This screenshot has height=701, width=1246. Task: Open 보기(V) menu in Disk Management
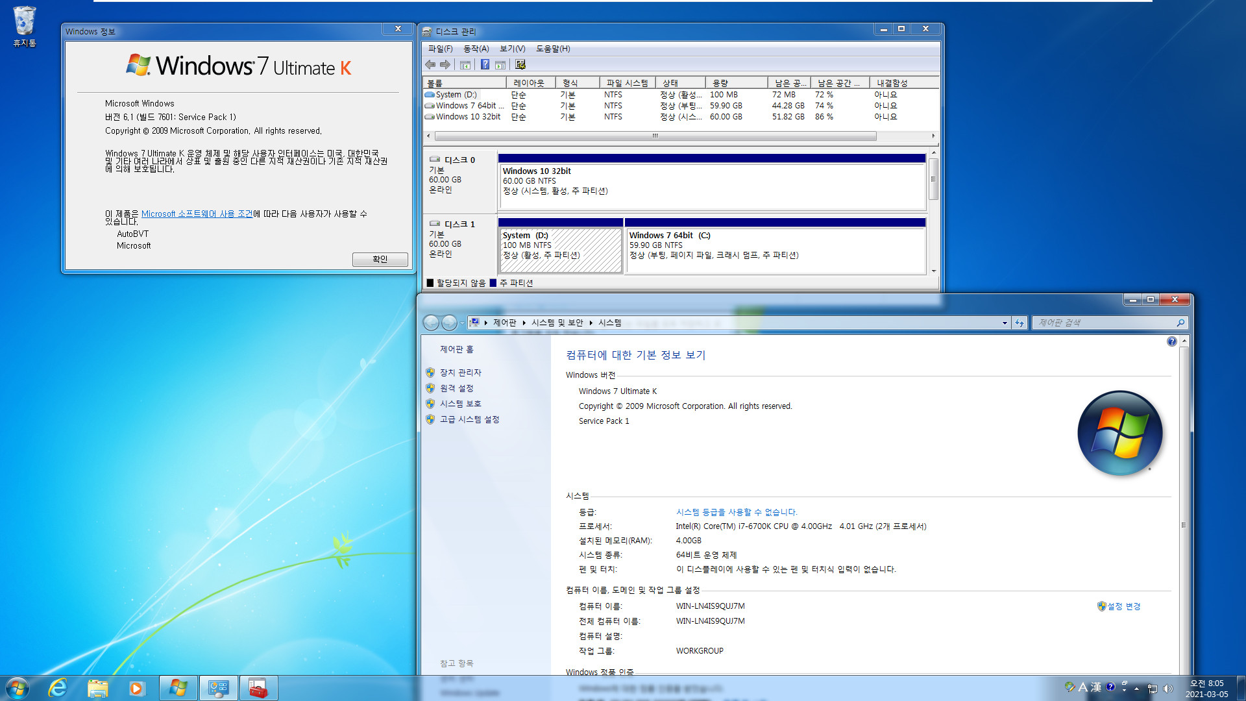coord(513,49)
